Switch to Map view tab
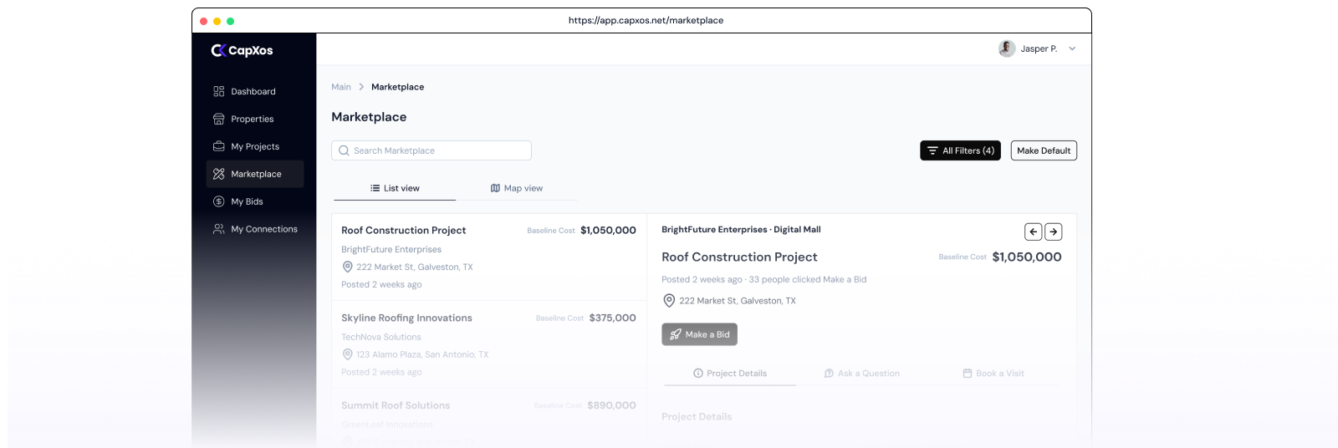This screenshot has height=448, width=1338. tap(517, 188)
